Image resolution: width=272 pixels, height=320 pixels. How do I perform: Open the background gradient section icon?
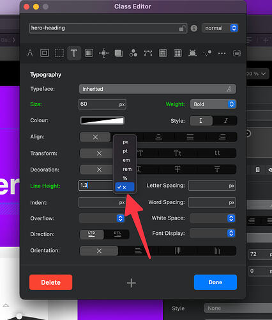(x=89, y=53)
